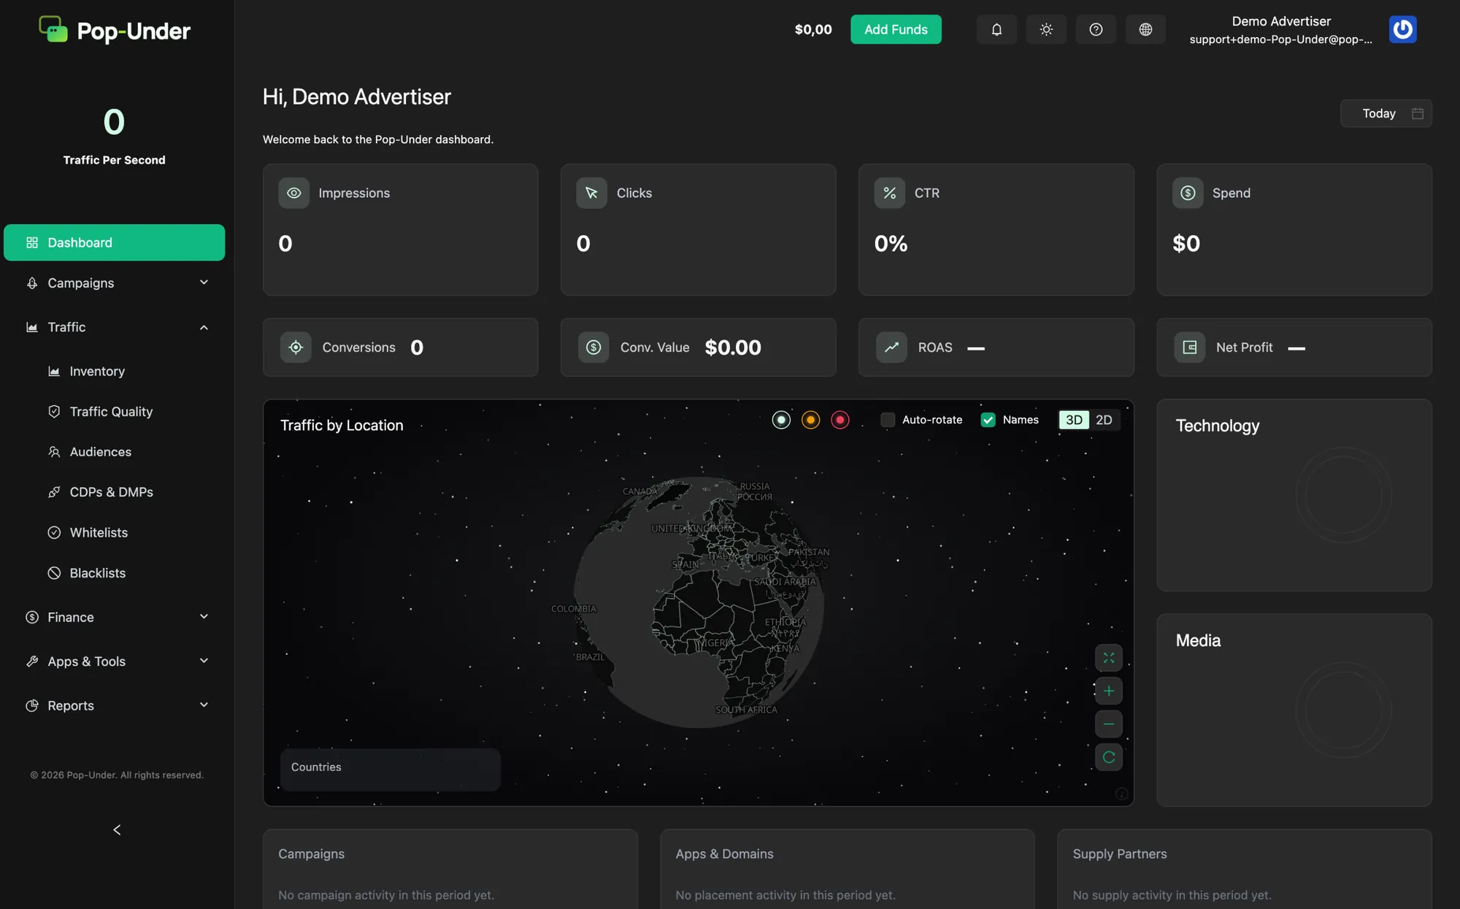Click the Spend dollar icon
The width and height of the screenshot is (1460, 909).
tap(1188, 193)
